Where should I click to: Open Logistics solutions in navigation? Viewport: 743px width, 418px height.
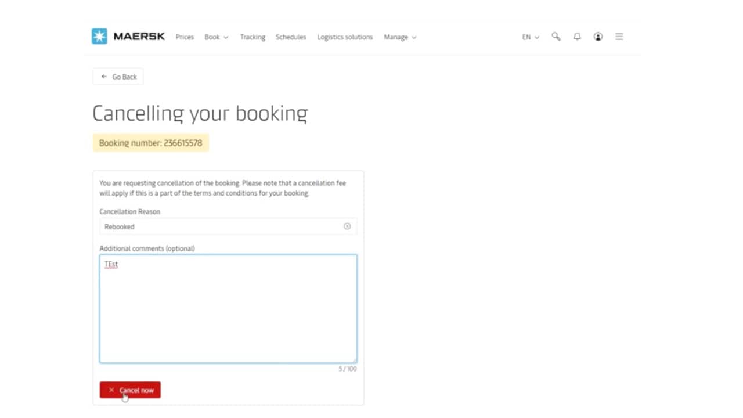[x=345, y=37]
